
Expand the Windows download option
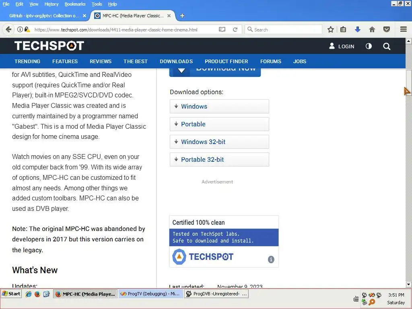[219, 106]
